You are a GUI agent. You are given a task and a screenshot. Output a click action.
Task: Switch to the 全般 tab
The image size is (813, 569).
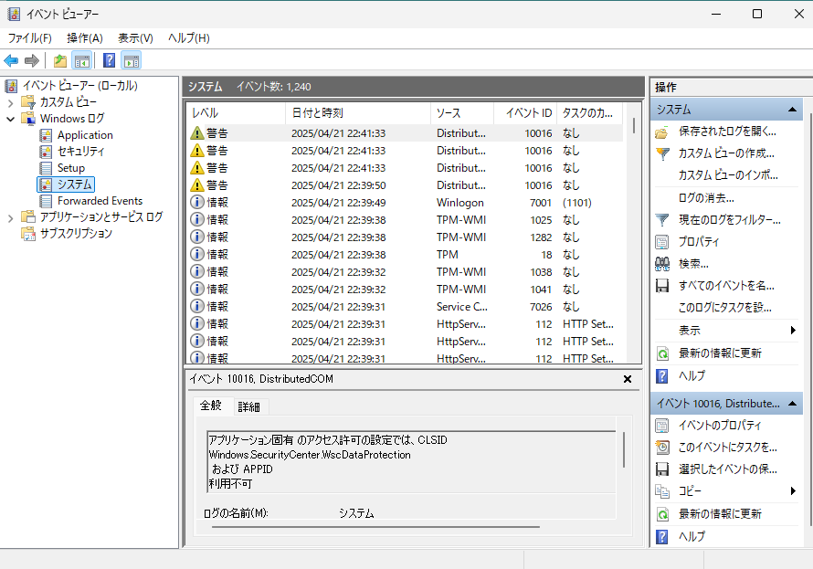[x=211, y=406]
